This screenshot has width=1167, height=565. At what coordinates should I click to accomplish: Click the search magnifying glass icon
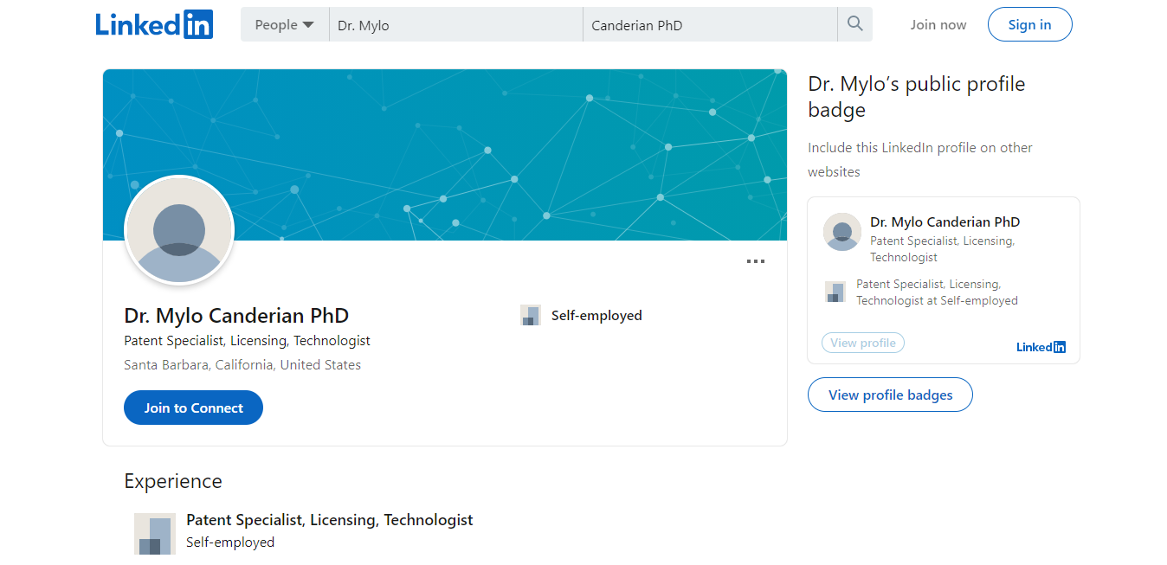pyautogui.click(x=854, y=24)
